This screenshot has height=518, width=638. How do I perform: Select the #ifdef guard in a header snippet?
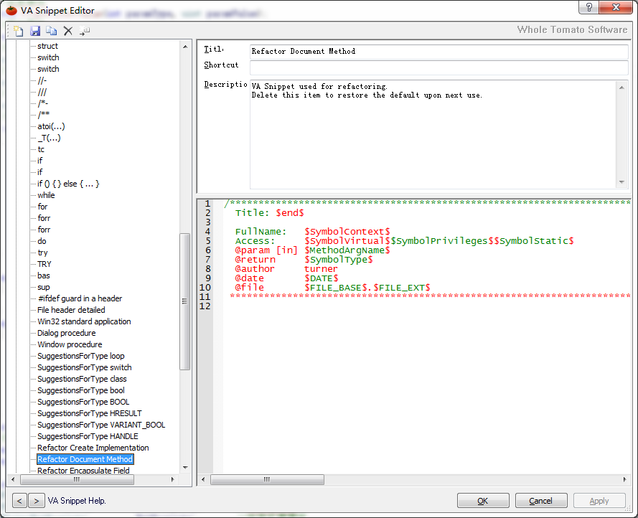[x=80, y=298]
